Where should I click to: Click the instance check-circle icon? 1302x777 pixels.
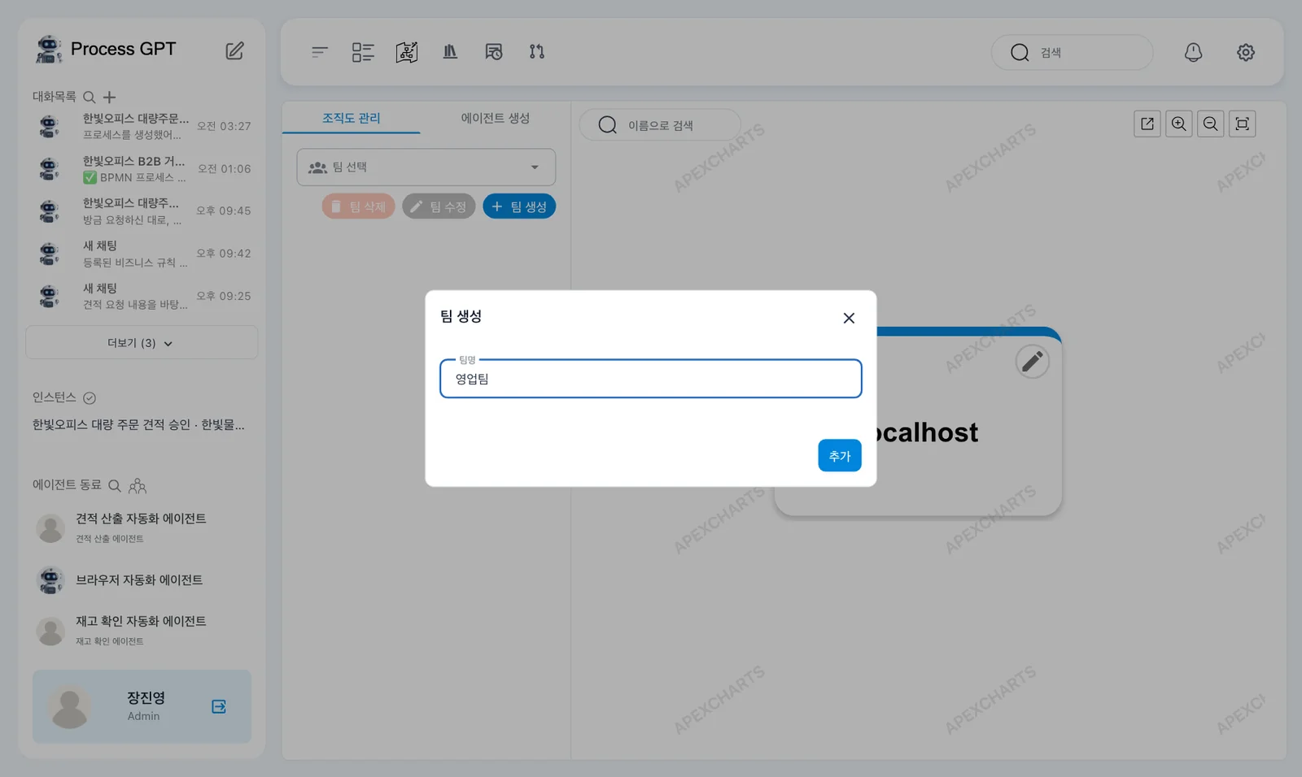pos(90,397)
